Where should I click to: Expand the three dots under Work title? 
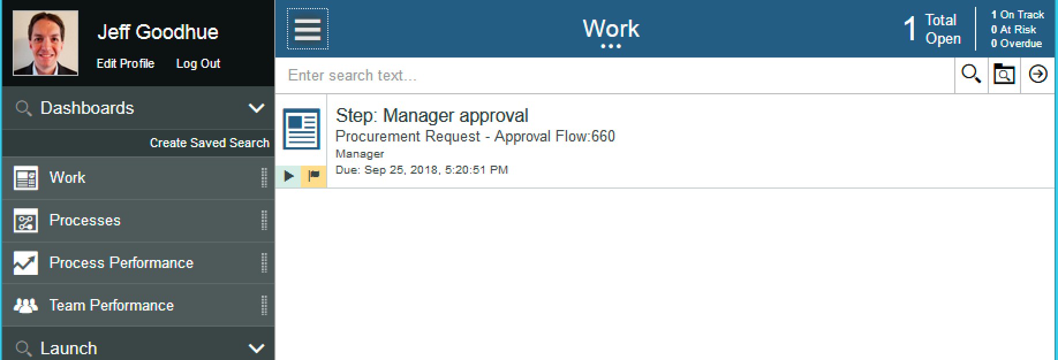point(611,46)
